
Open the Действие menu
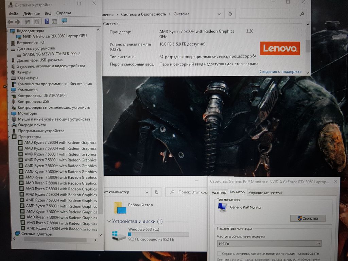pos(32,14)
